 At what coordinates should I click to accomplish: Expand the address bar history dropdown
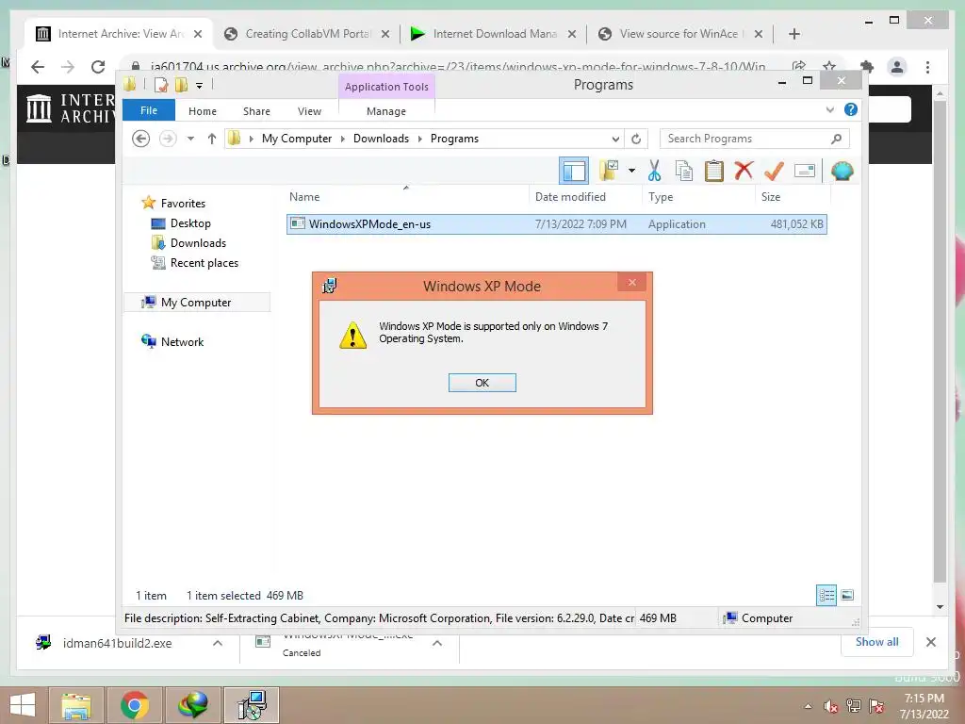[615, 140]
